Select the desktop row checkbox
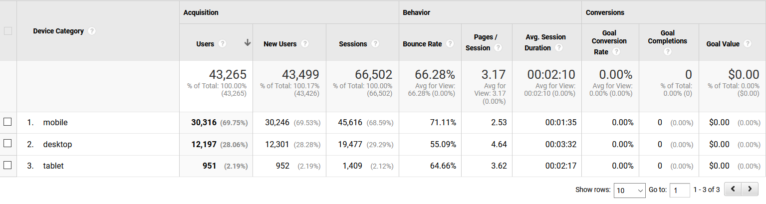This screenshot has width=766, height=204. 7,144
